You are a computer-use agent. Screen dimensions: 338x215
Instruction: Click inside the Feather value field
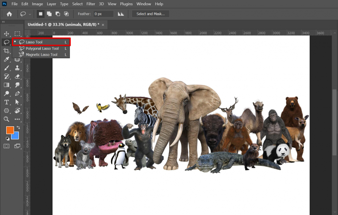103,14
